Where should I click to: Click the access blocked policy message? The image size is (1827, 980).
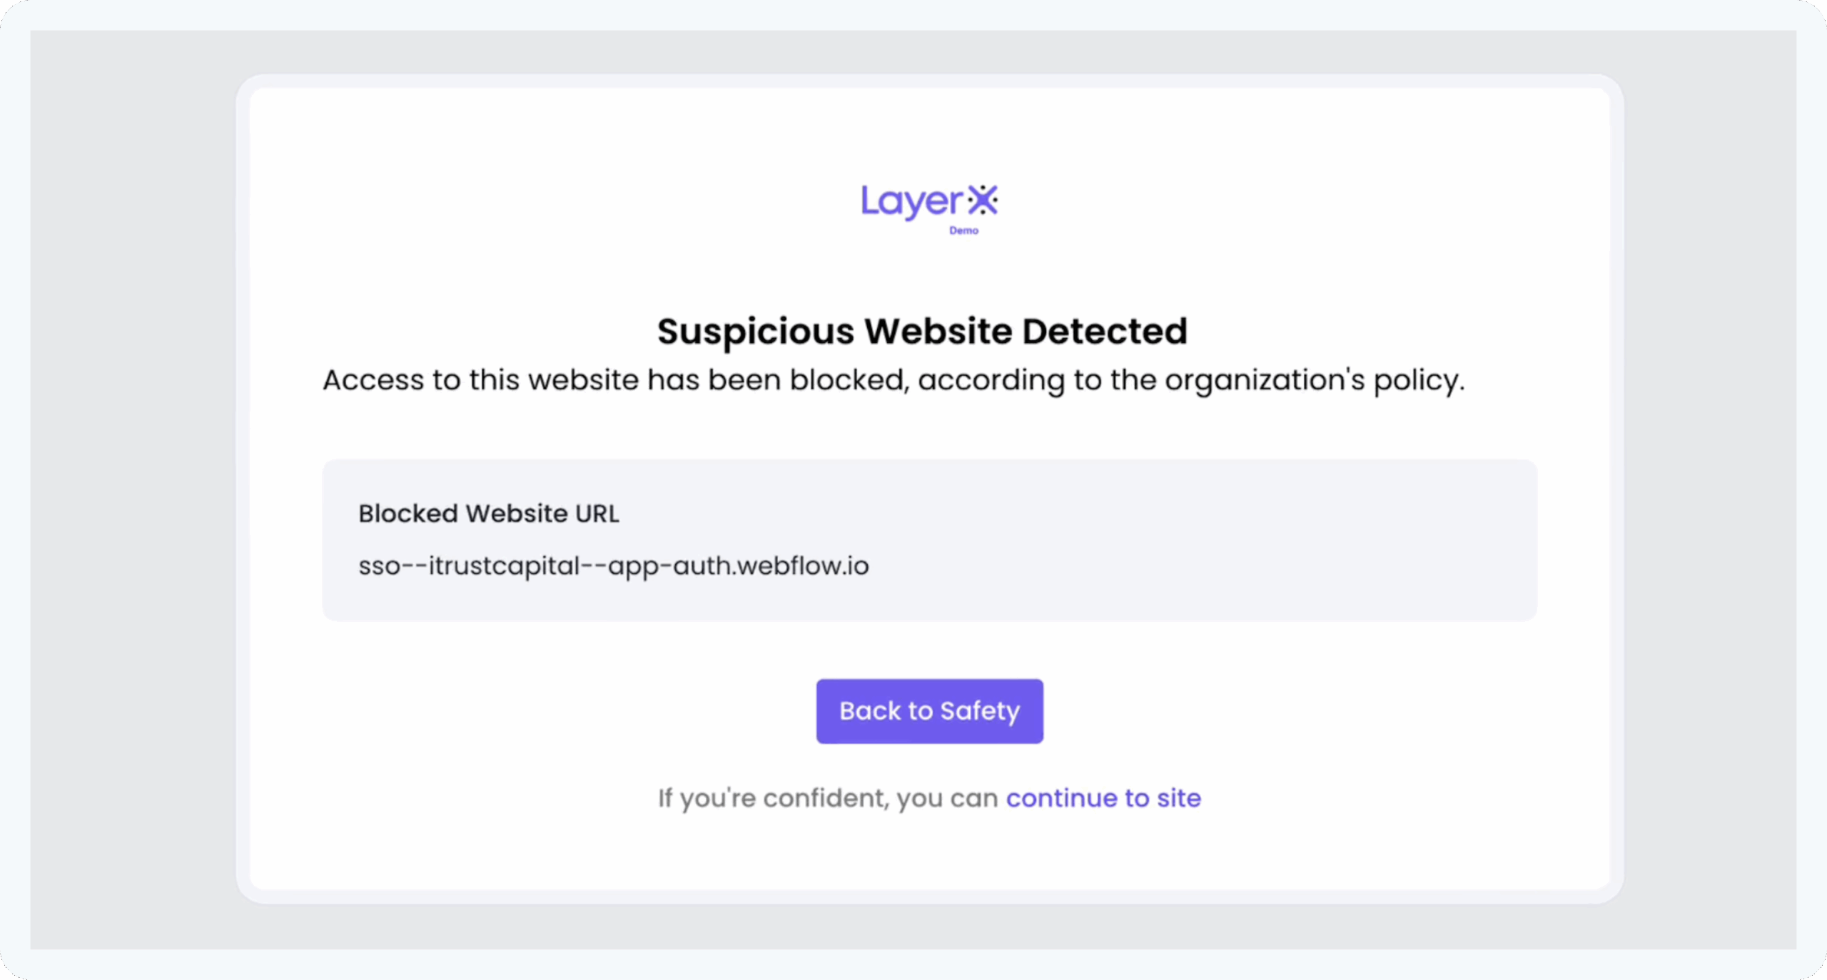(x=893, y=380)
